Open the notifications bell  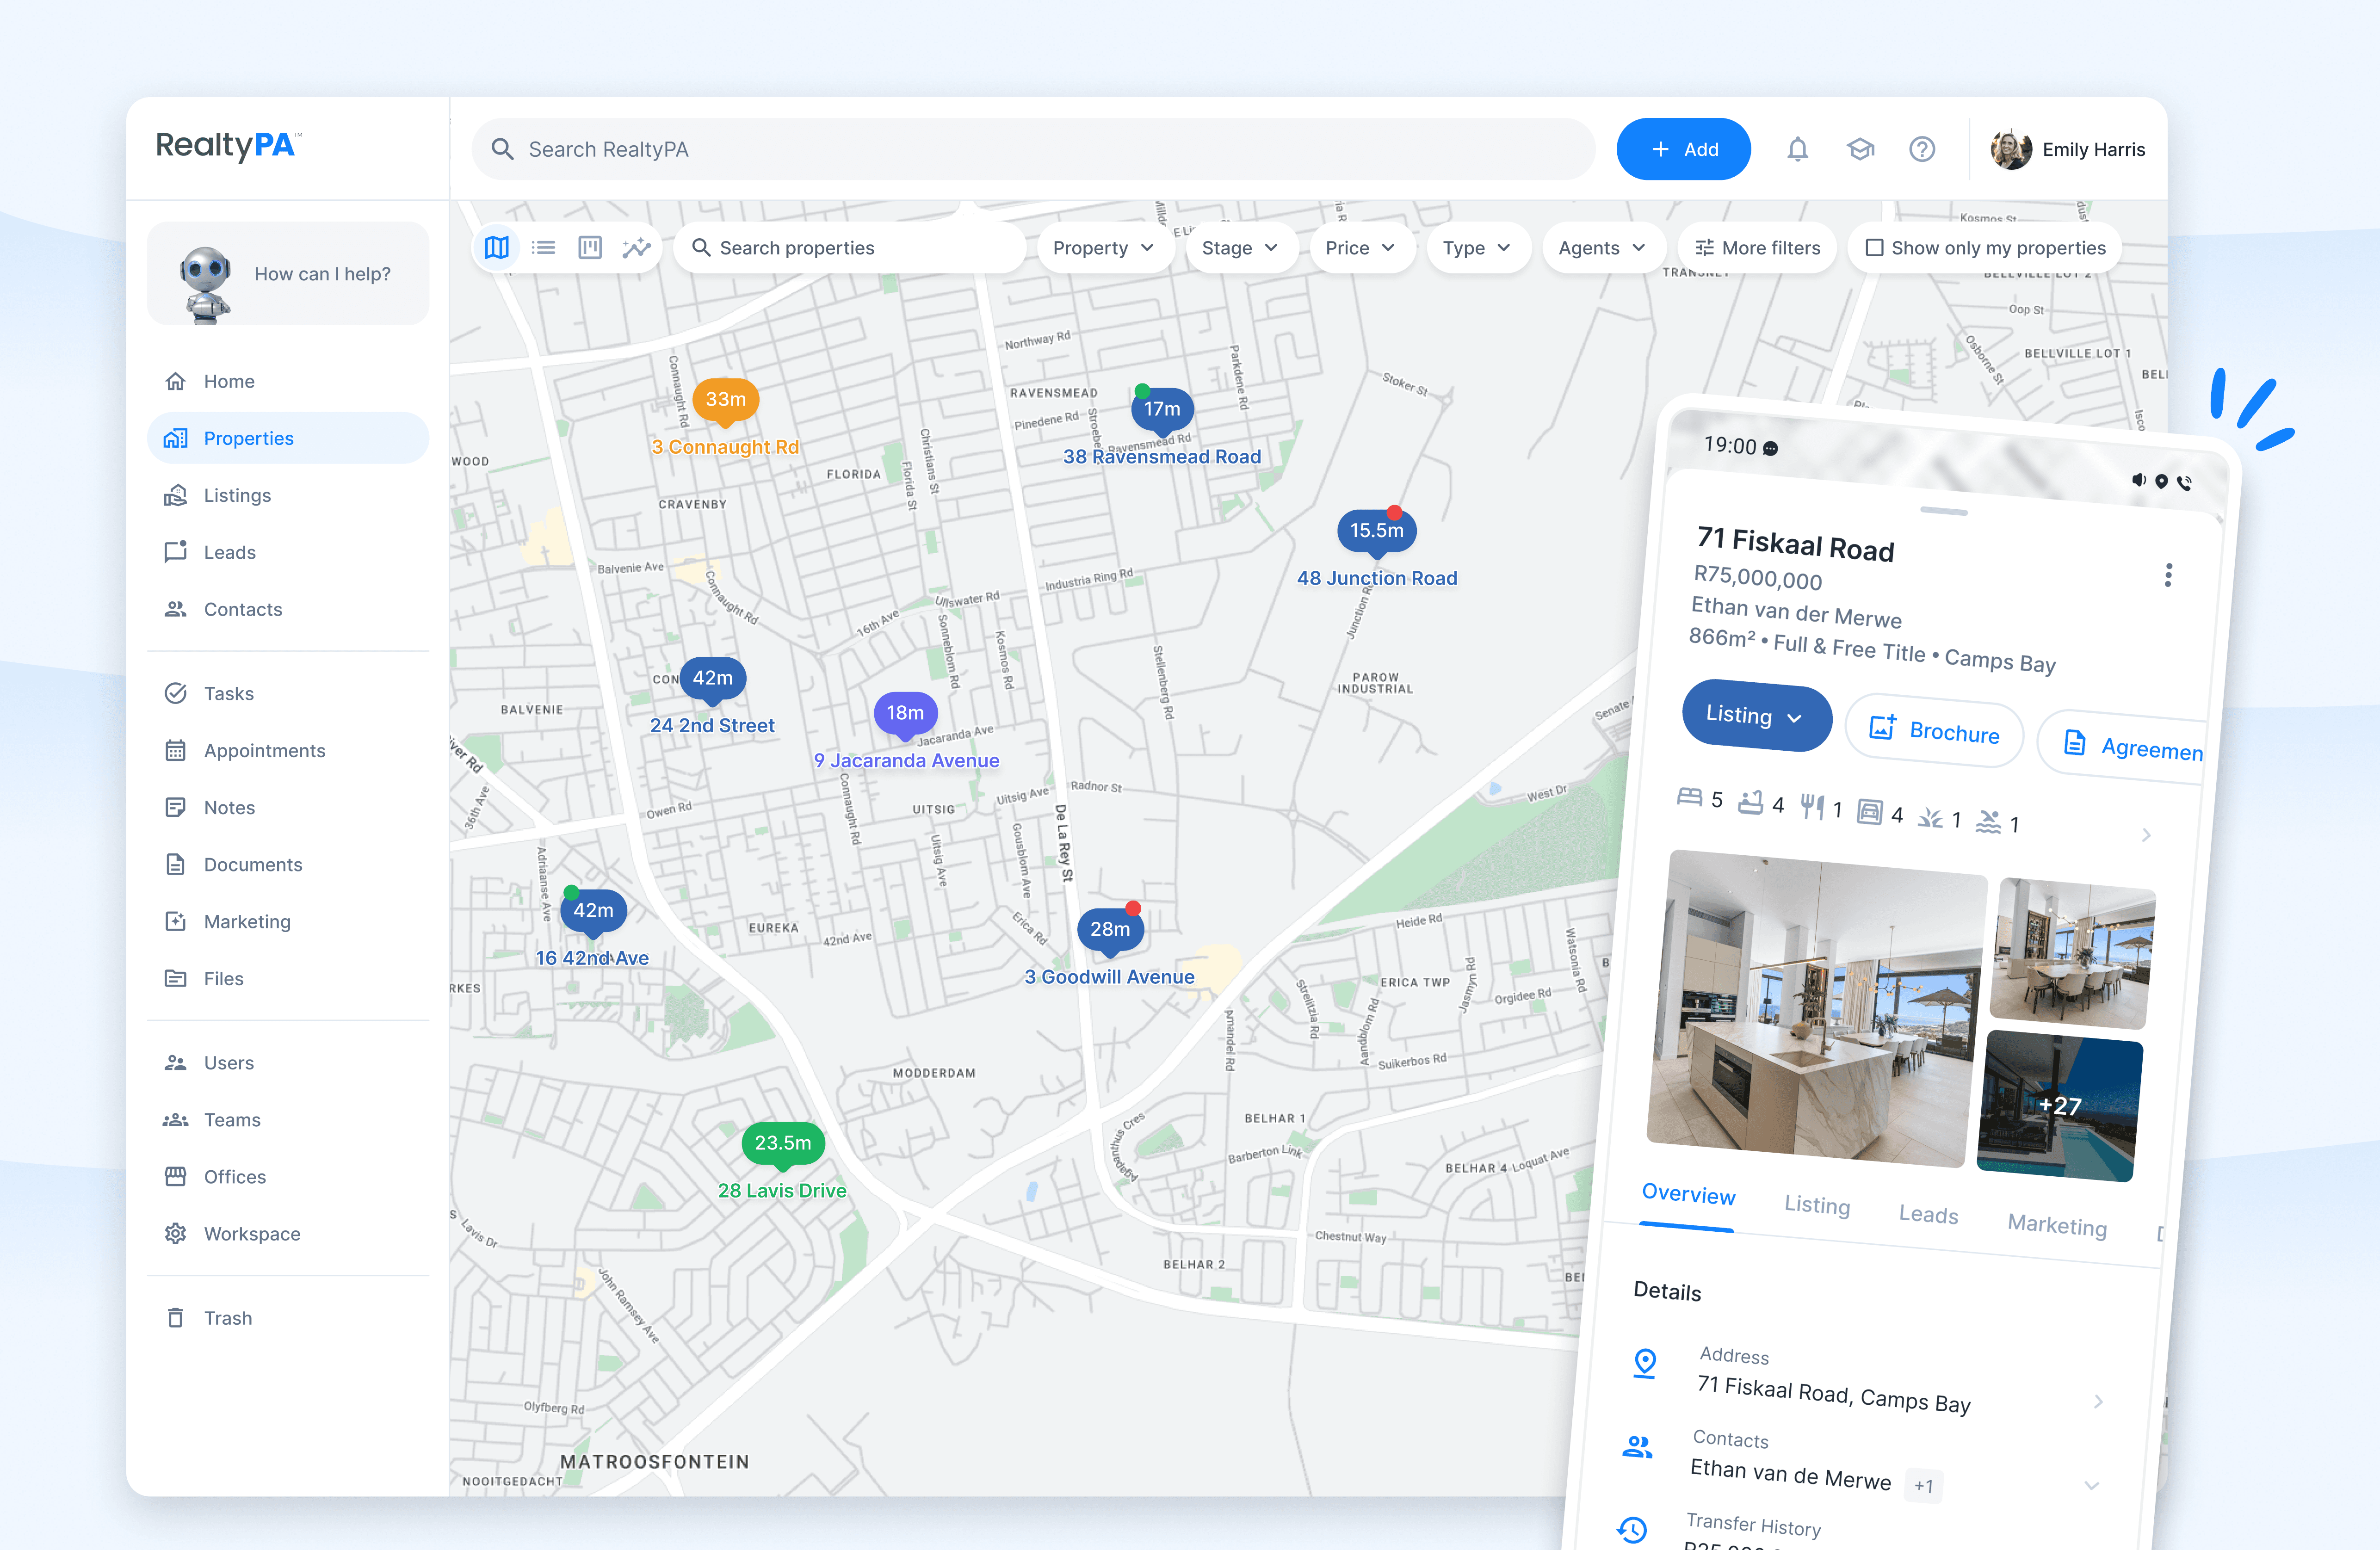coord(1797,148)
